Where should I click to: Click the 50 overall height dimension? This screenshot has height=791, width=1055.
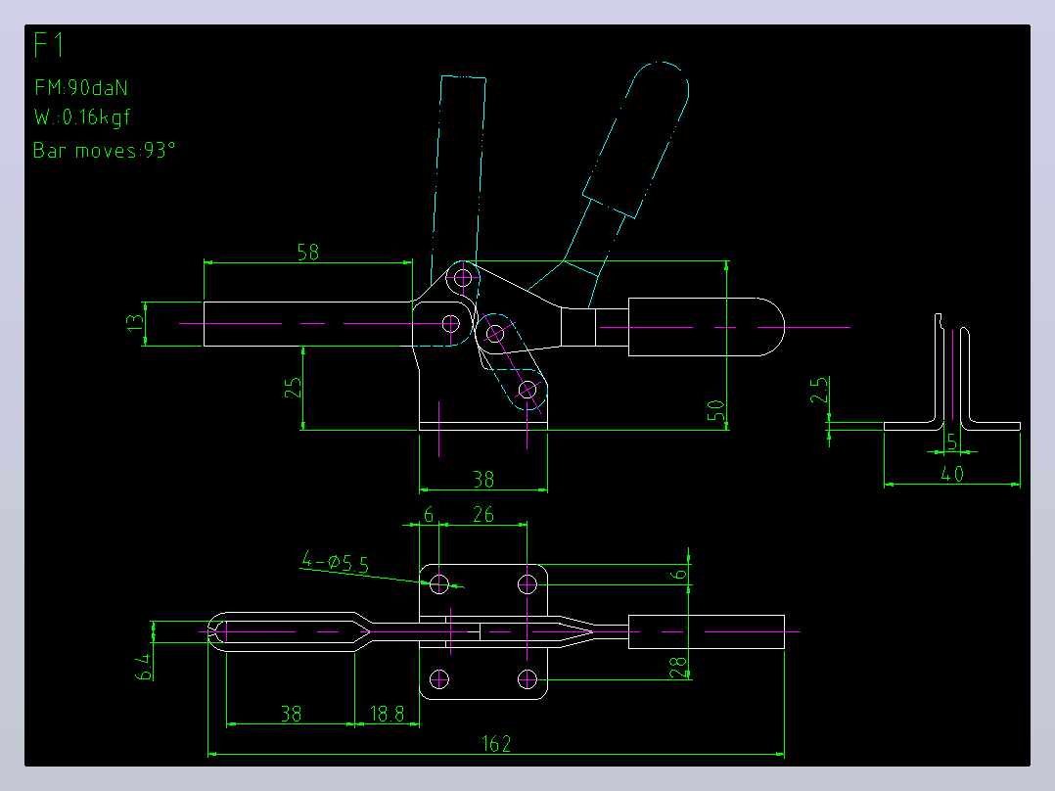pyautogui.click(x=716, y=410)
